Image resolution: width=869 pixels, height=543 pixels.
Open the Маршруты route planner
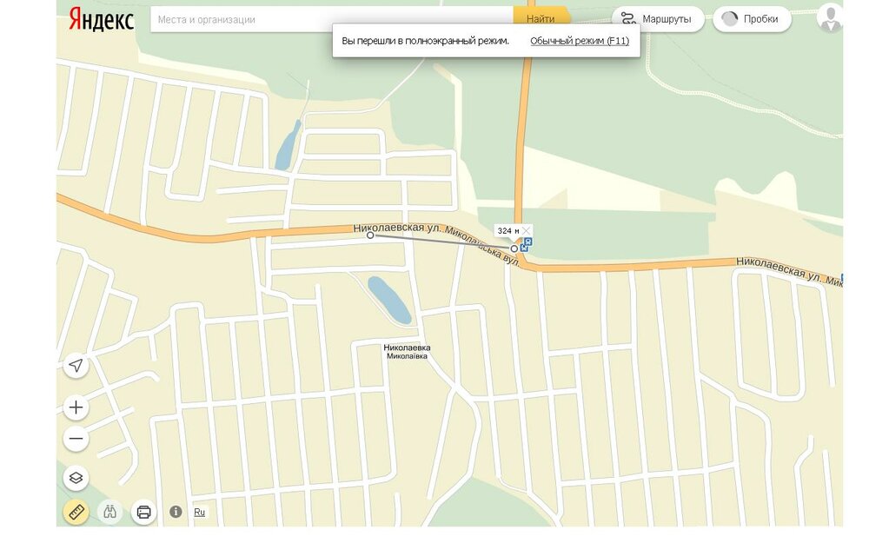(658, 19)
